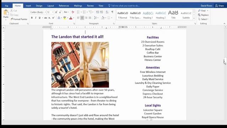Collapse the ribbon with the chevron
The height and width of the screenshot is (128, 227).
[225, 23]
